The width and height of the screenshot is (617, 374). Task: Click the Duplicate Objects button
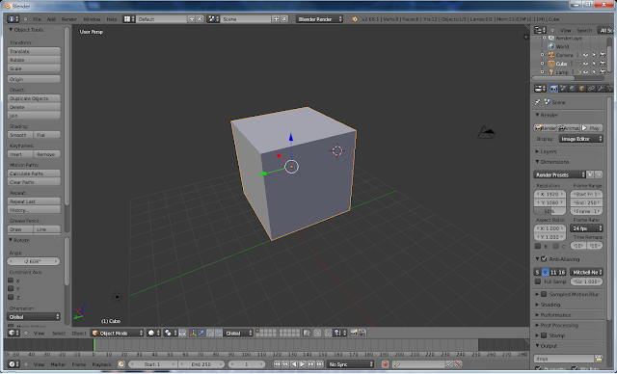click(x=34, y=98)
